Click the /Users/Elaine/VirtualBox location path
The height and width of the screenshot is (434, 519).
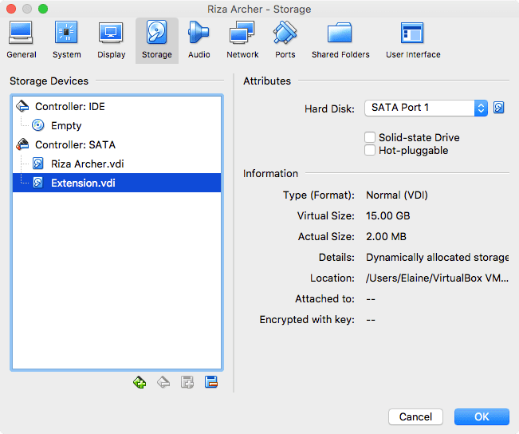[x=437, y=278]
